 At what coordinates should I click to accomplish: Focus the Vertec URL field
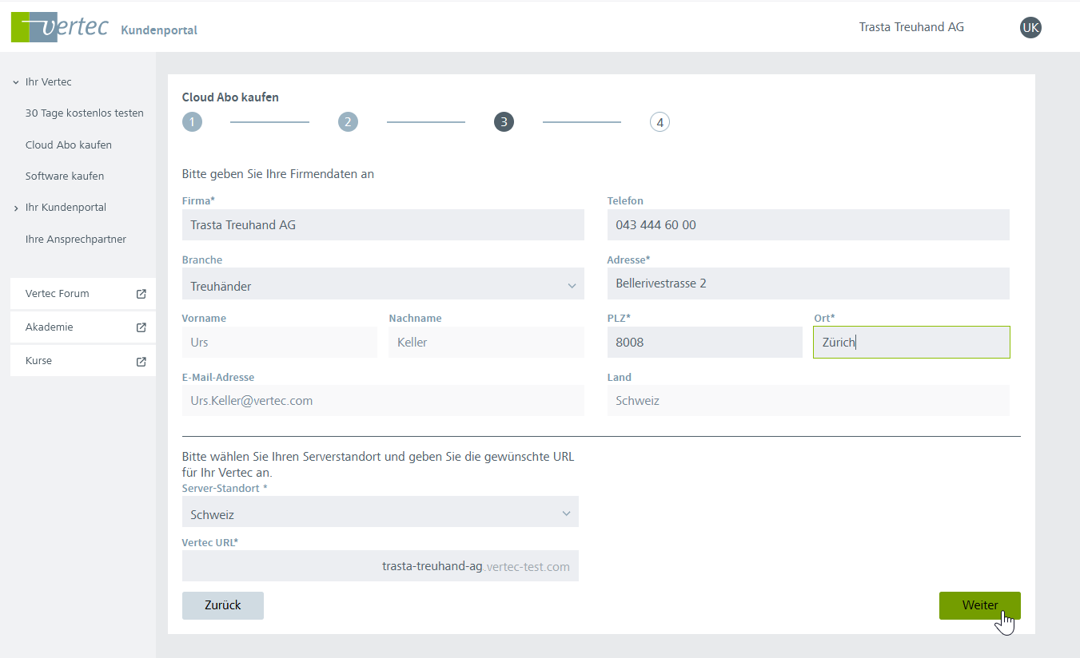[380, 566]
